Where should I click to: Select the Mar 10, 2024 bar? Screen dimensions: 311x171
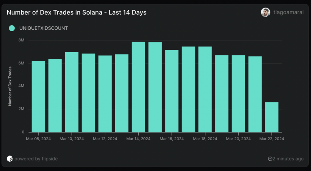pos(72,92)
